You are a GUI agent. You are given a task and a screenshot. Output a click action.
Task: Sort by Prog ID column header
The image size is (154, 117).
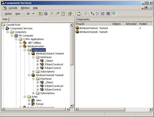click(x=93, y=24)
